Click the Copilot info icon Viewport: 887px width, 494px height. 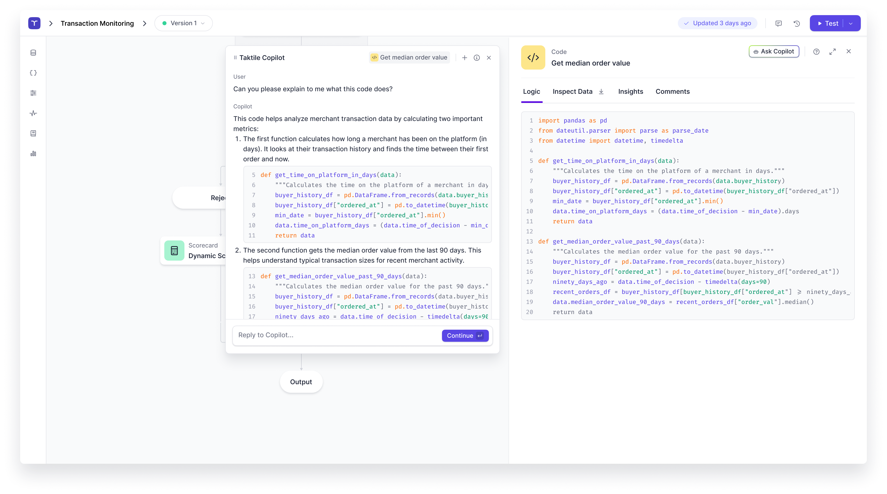click(477, 58)
